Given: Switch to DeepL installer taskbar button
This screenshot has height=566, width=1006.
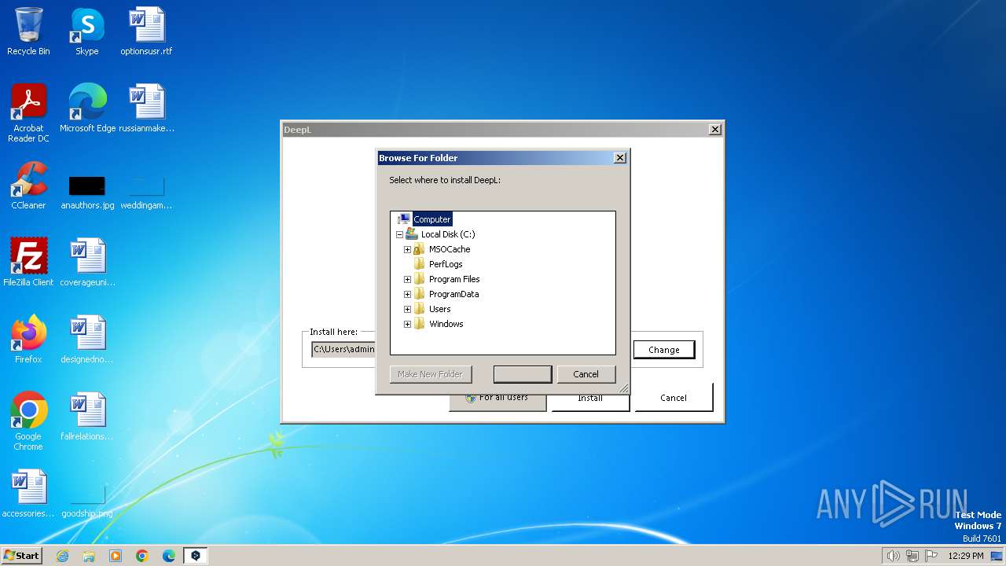Looking at the screenshot, I should (196, 556).
